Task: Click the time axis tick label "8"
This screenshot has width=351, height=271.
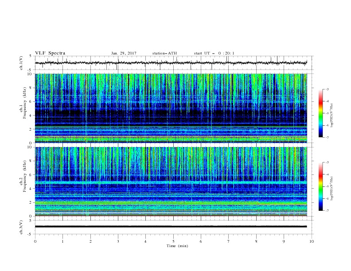Action: coord(256,241)
